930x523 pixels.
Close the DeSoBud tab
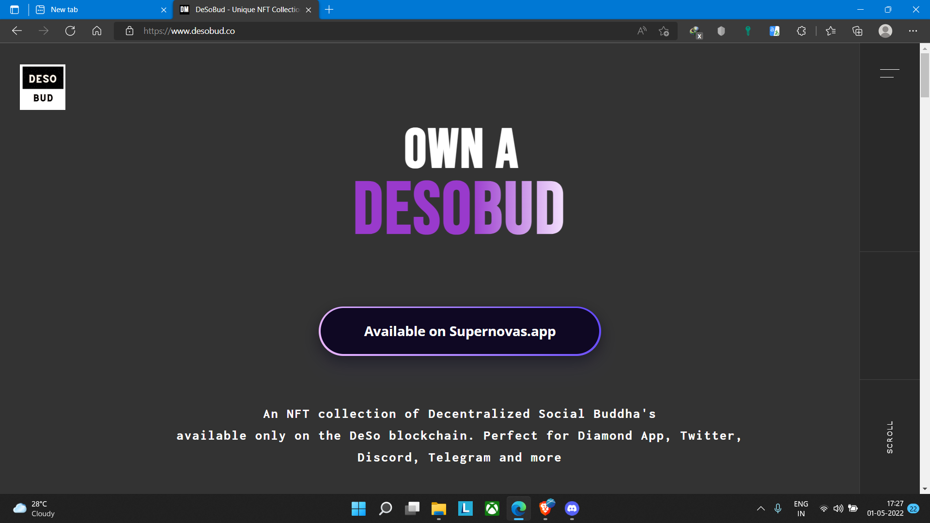tap(309, 10)
